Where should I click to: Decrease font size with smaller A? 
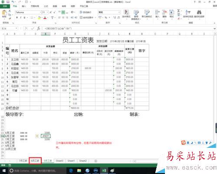click(54, 12)
